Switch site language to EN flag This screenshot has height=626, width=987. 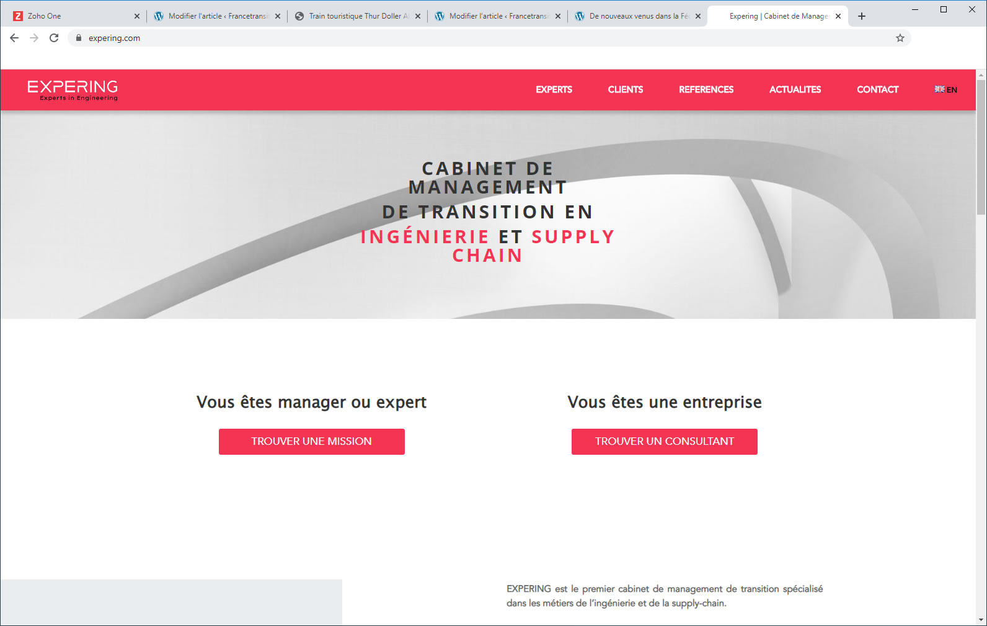pyautogui.click(x=945, y=90)
